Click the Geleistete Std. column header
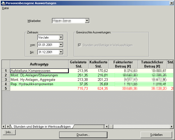The image size is (175, 140). tap(79, 64)
